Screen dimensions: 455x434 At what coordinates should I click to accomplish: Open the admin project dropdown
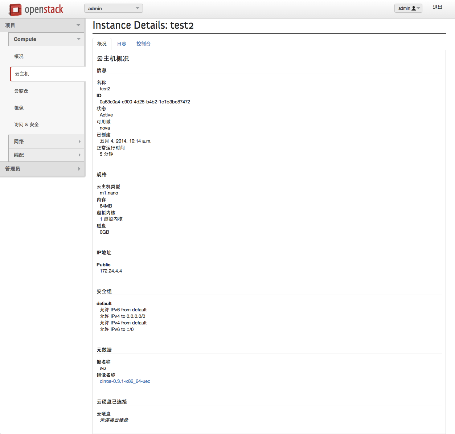[113, 8]
